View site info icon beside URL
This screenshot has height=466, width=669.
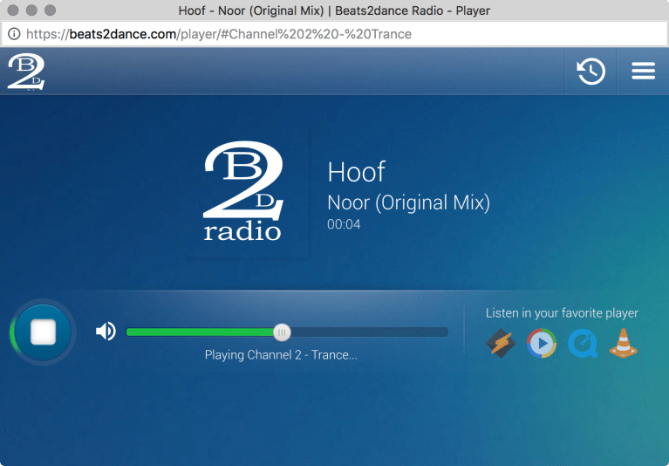pos(14,34)
